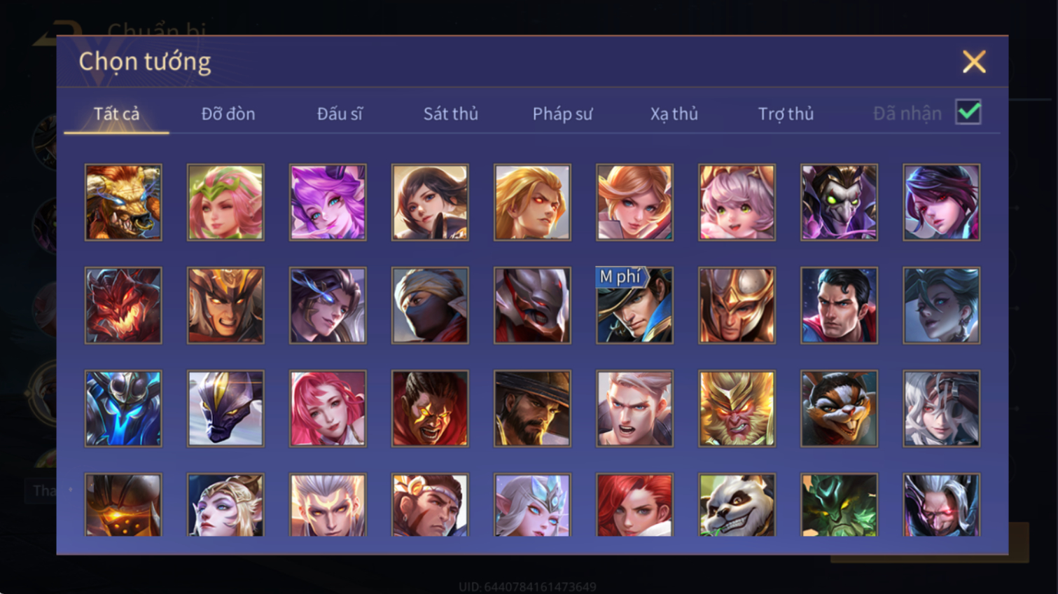Close the 'Chọn tướng' dialog
The width and height of the screenshot is (1058, 594).
(x=974, y=62)
